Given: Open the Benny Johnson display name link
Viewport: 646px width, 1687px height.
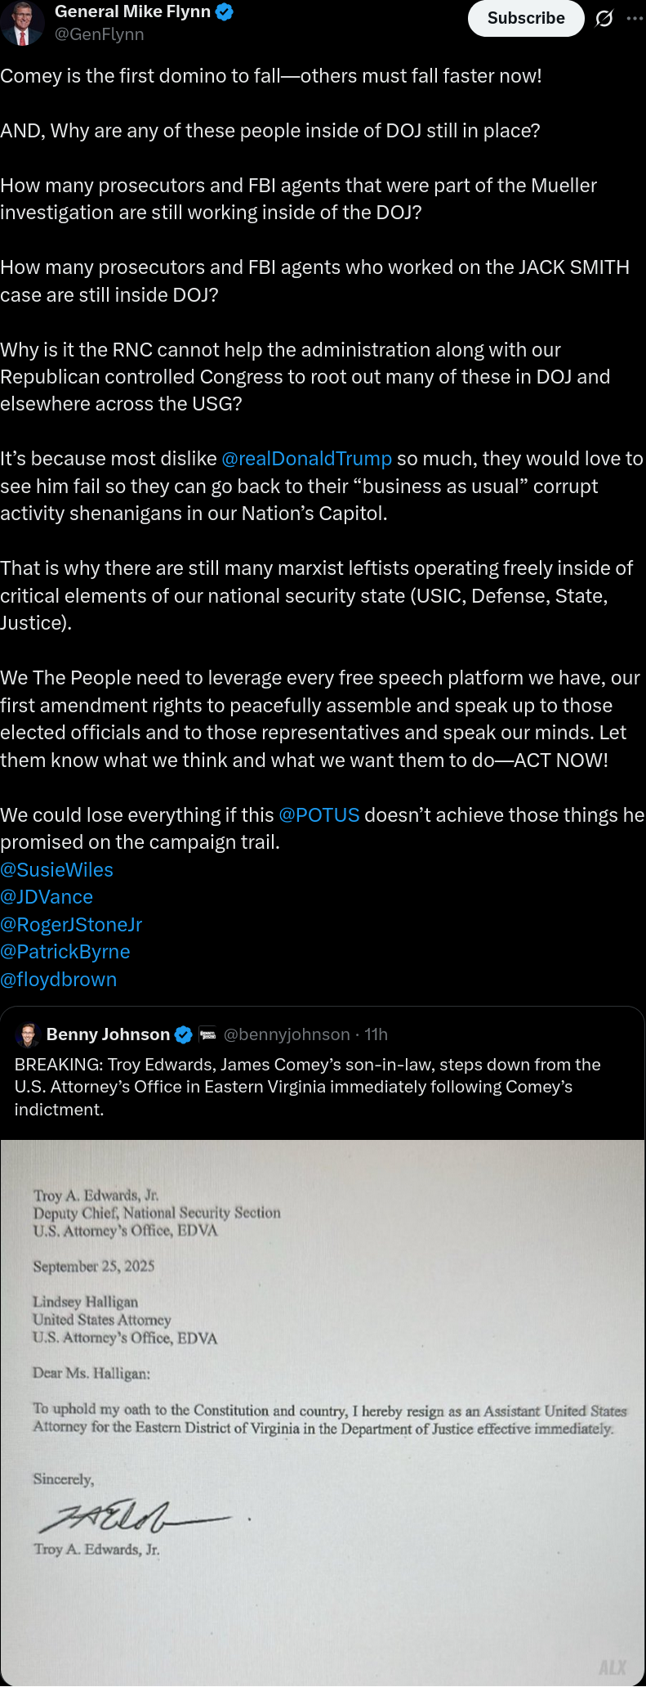Looking at the screenshot, I should (108, 1034).
